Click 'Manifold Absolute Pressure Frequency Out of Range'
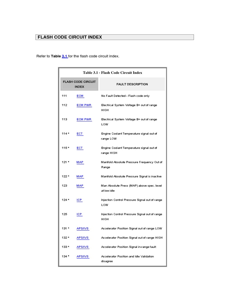This screenshot has width=225, height=301. (132, 165)
